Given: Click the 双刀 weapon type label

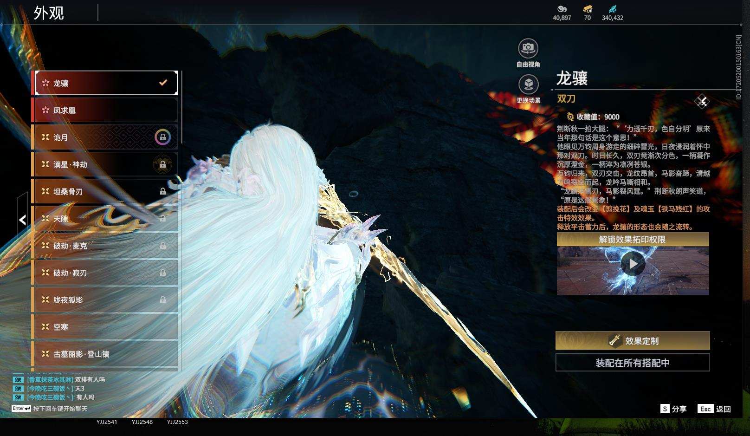Looking at the screenshot, I should [566, 98].
